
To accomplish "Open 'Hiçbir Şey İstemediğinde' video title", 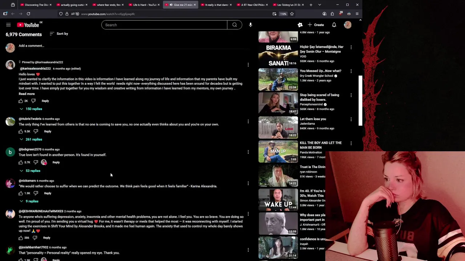I will (x=322, y=49).
